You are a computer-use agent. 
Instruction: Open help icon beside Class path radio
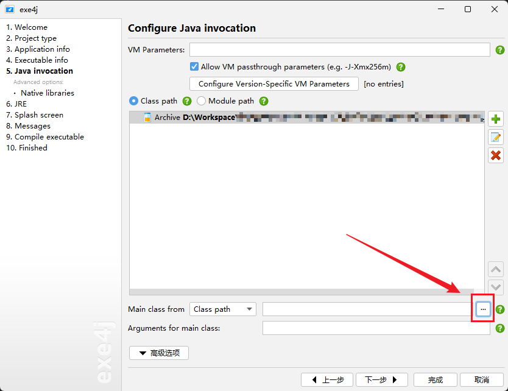click(x=187, y=101)
